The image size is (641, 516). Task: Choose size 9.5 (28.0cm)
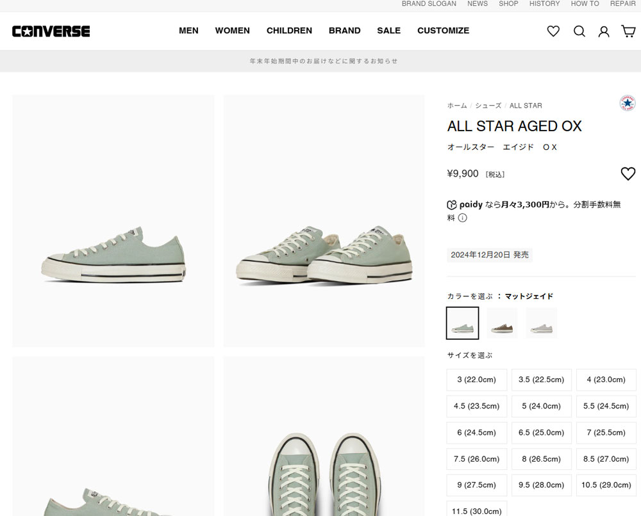tap(541, 485)
